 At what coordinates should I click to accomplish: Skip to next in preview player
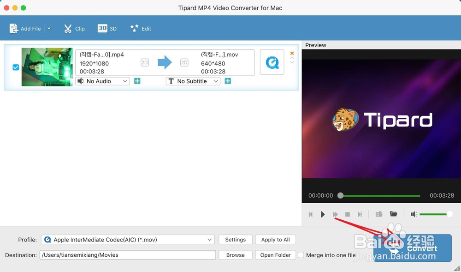pos(360,214)
